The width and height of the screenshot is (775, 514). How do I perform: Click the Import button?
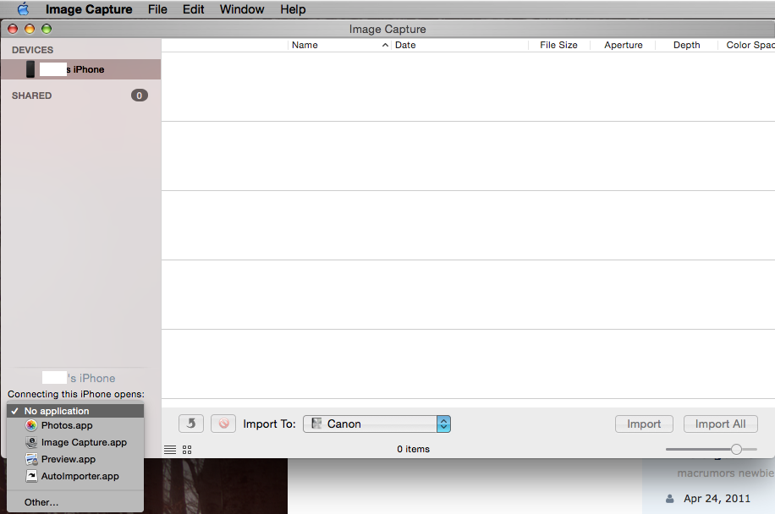point(644,424)
